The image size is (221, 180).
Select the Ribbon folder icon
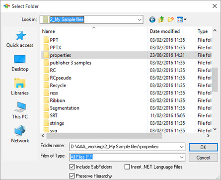tap(46, 100)
